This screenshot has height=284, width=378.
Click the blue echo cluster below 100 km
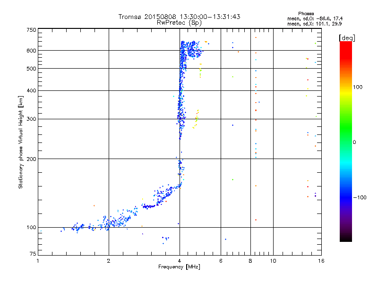[x=165, y=240]
